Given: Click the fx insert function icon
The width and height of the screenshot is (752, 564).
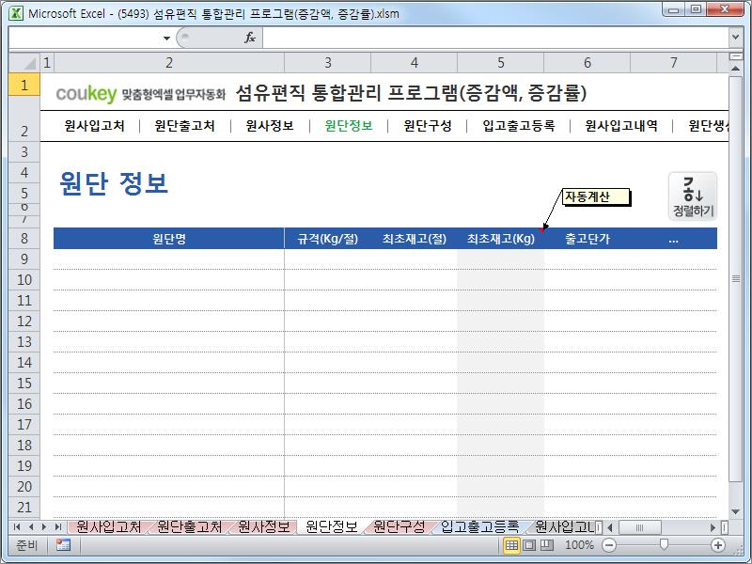Looking at the screenshot, I should click(x=250, y=38).
